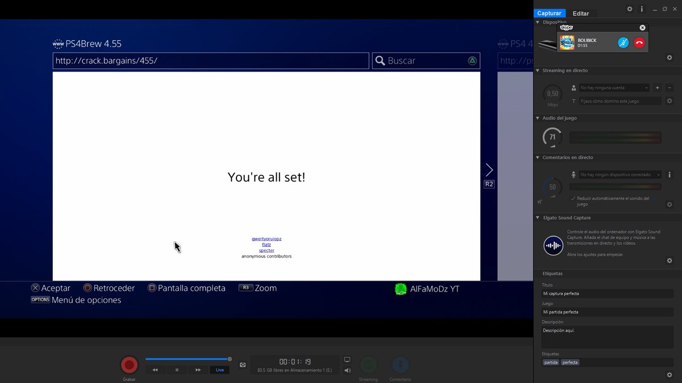Switch to the Editar tab

pos(581,13)
